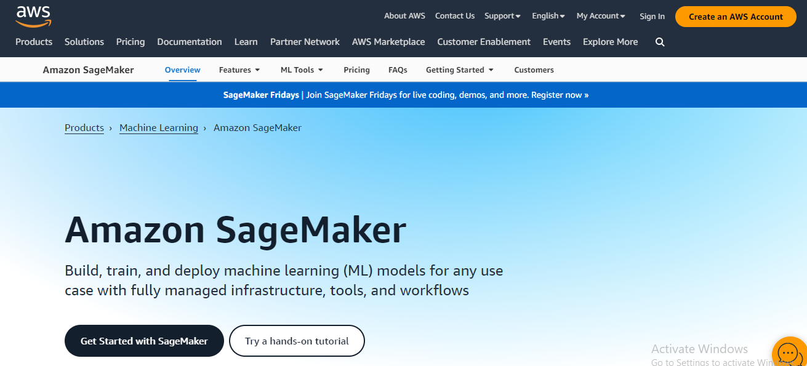
Task: Open Customer Enablement menu
Action: [x=484, y=42]
